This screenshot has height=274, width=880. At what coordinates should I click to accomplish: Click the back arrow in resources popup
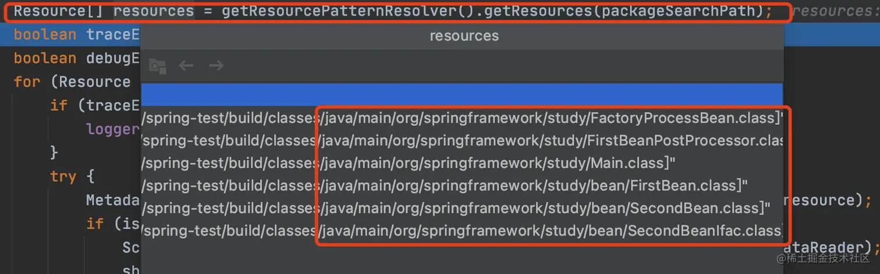(x=186, y=66)
